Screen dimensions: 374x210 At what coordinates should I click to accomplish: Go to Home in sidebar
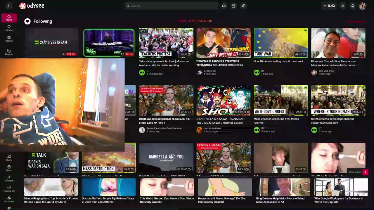click(x=9, y=18)
